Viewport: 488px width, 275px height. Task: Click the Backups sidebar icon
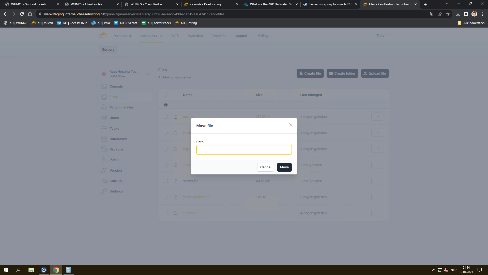click(104, 149)
